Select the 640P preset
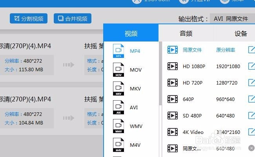The width and height of the screenshot is (255, 157). coord(188,99)
